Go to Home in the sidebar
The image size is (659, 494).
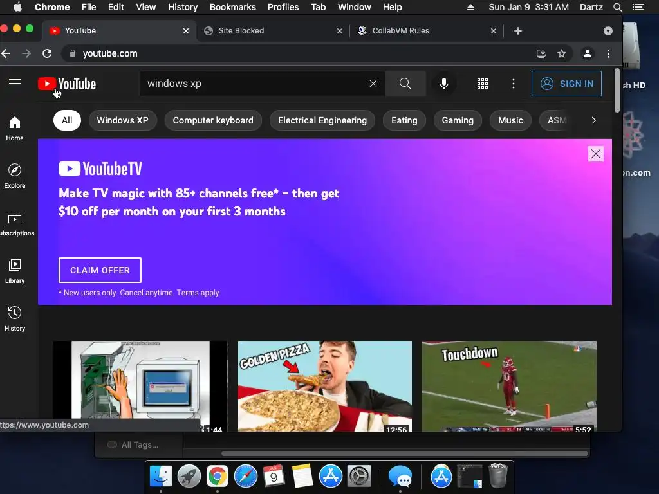click(15, 129)
